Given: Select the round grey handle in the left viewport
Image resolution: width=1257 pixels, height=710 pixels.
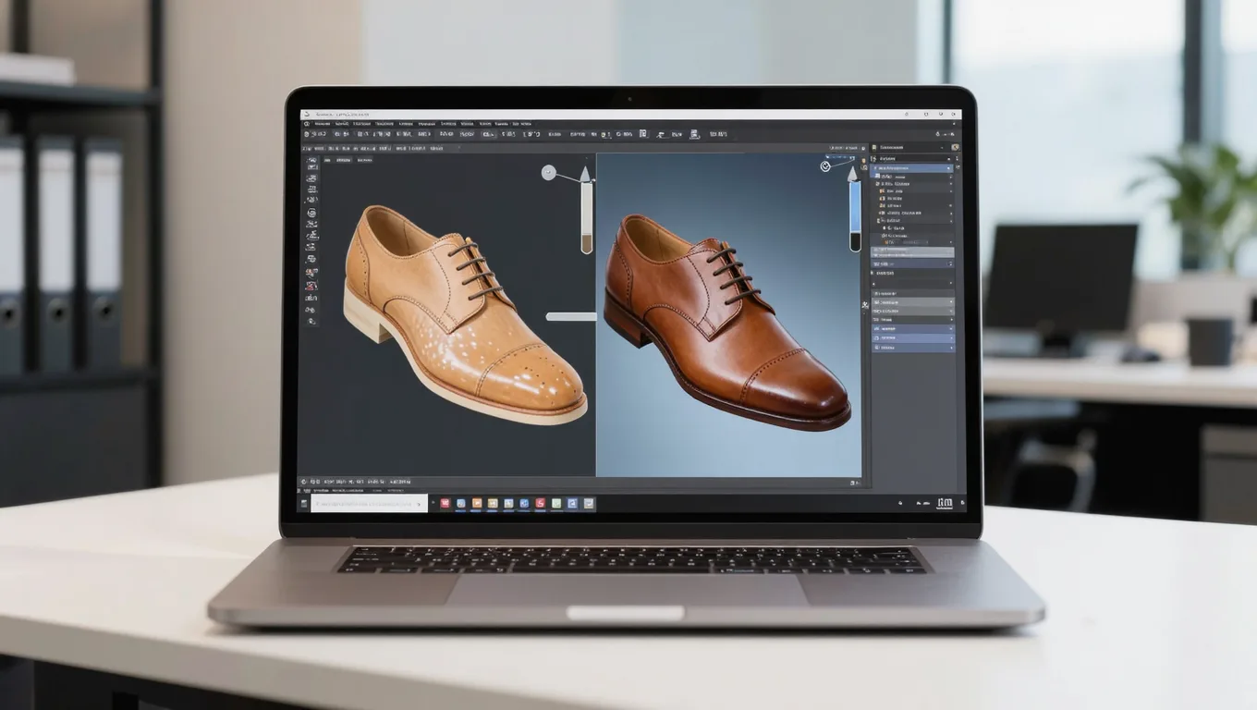Looking at the screenshot, I should [548, 172].
